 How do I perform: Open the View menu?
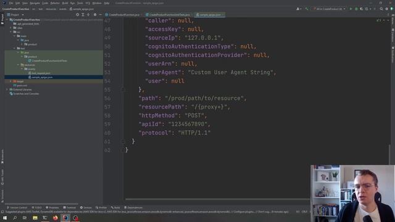pos(25,3)
